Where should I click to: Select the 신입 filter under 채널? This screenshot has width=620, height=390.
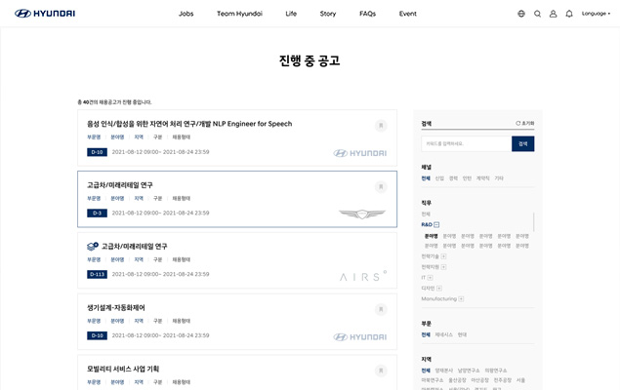(439, 178)
